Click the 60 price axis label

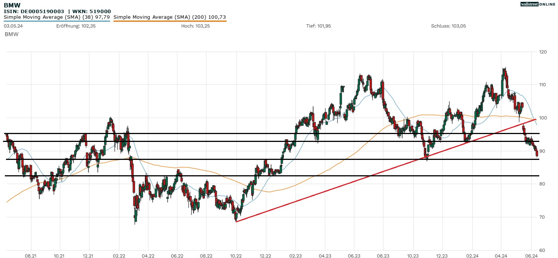pos(542,250)
